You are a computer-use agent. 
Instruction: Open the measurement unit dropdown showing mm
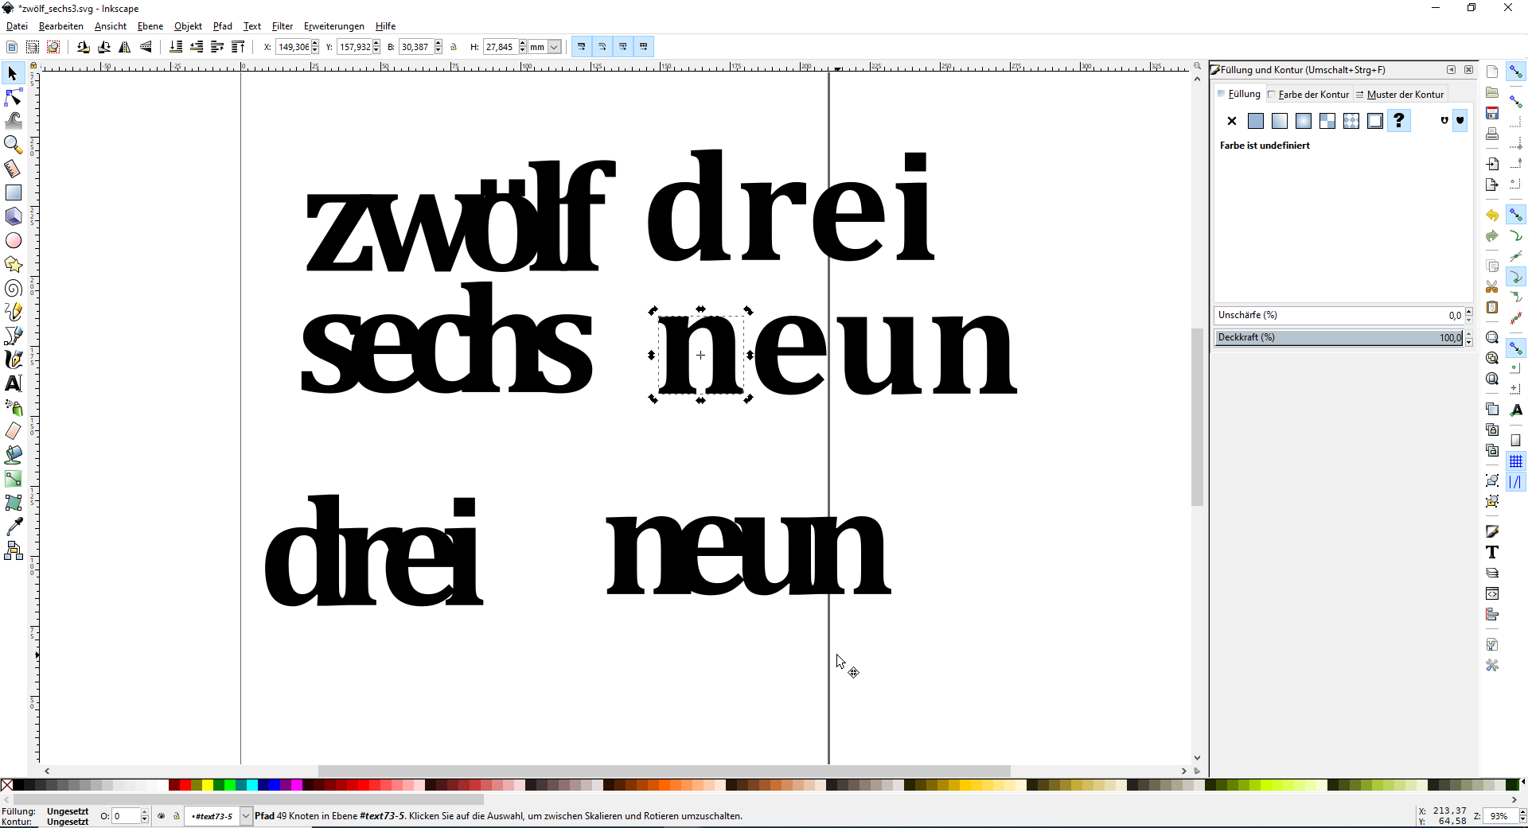click(x=544, y=47)
